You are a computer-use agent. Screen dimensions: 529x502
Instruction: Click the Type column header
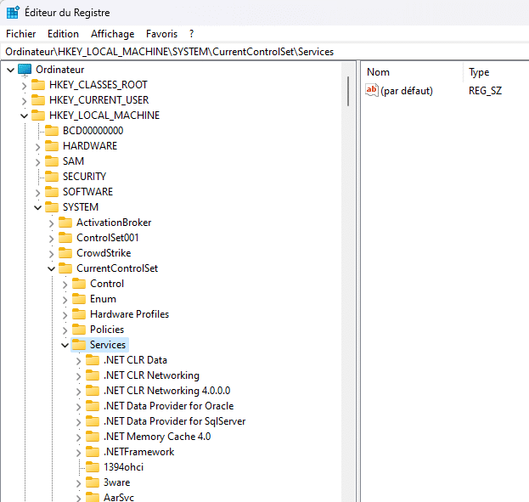coord(480,72)
